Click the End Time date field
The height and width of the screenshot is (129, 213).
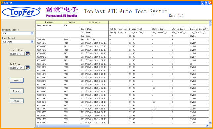17,68
